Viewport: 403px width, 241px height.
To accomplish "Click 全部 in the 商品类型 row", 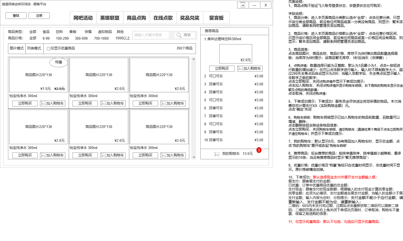I will [33, 32].
